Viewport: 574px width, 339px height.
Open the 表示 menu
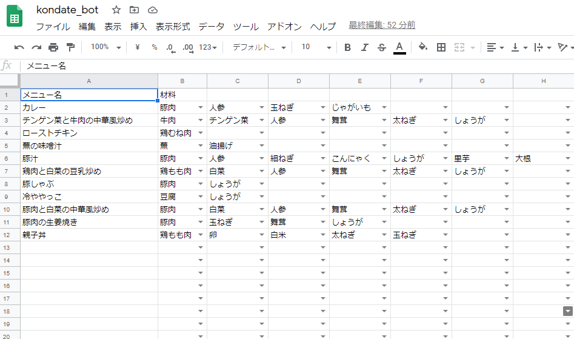pos(113,26)
